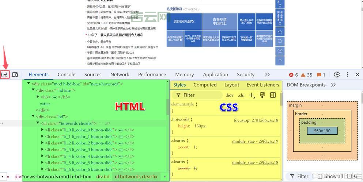
Task: Expand the li_2 li_color_2 node
Action: click(42, 143)
